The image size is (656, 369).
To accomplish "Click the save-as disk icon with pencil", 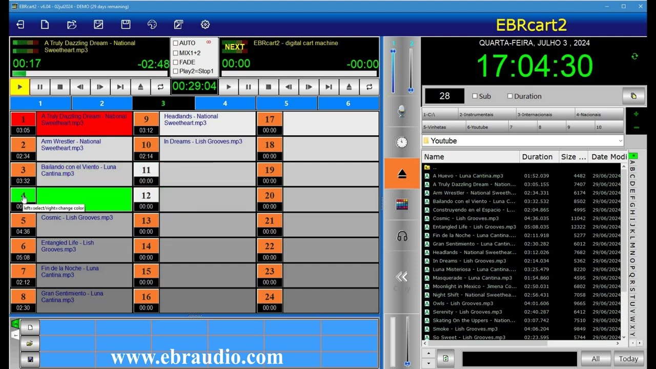I will 98,25.
